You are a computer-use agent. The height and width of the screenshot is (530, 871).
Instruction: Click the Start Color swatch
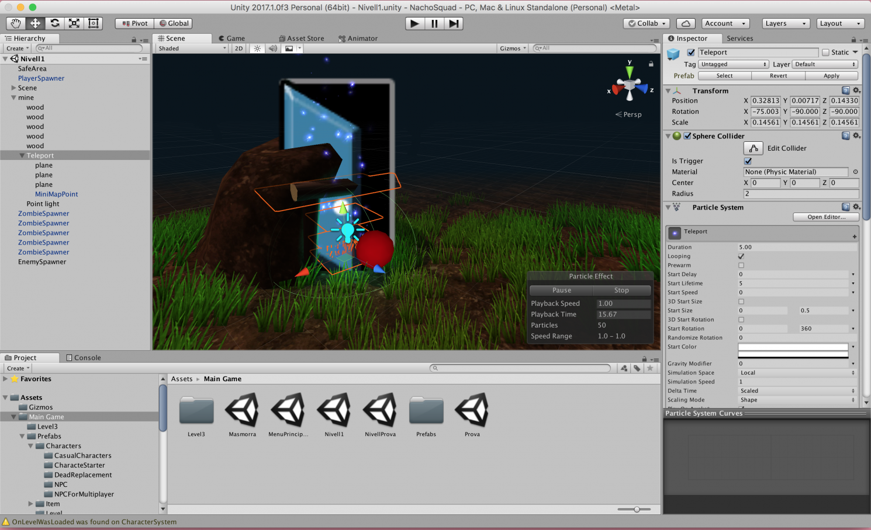(x=793, y=347)
